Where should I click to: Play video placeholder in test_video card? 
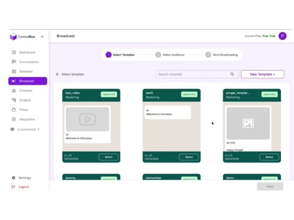(x=88, y=119)
